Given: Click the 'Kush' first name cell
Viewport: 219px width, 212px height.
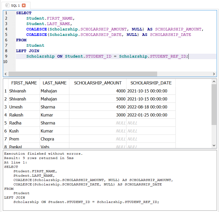Looking at the screenshot, I should pyautogui.click(x=24, y=131).
